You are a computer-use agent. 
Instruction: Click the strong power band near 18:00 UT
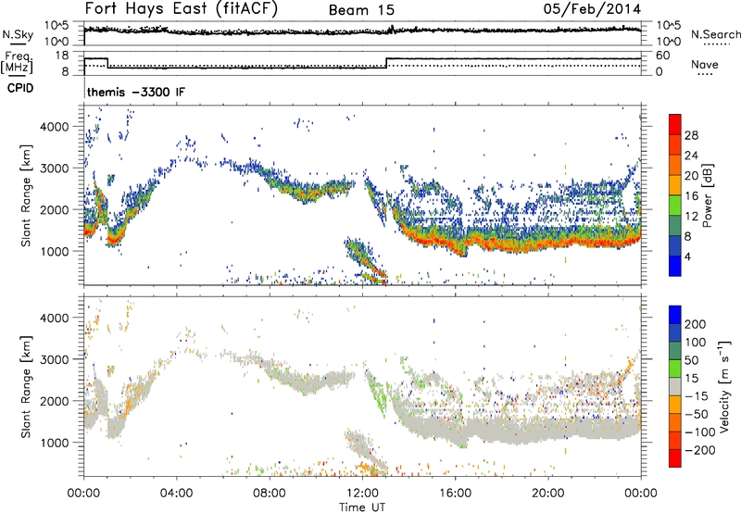(x=502, y=244)
